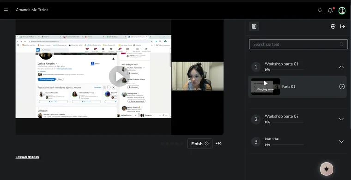Click the +10 points label

point(218,144)
